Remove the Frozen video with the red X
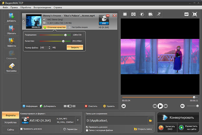 point(114,16)
